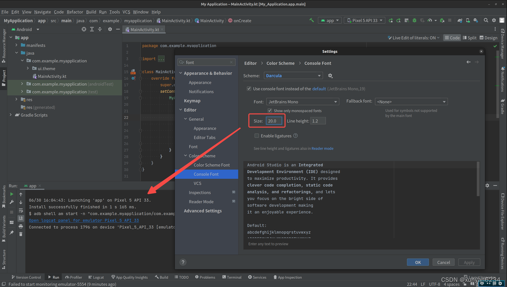This screenshot has height=287, width=507.
Task: Switch editor to Split view
Action: pos(469,38)
